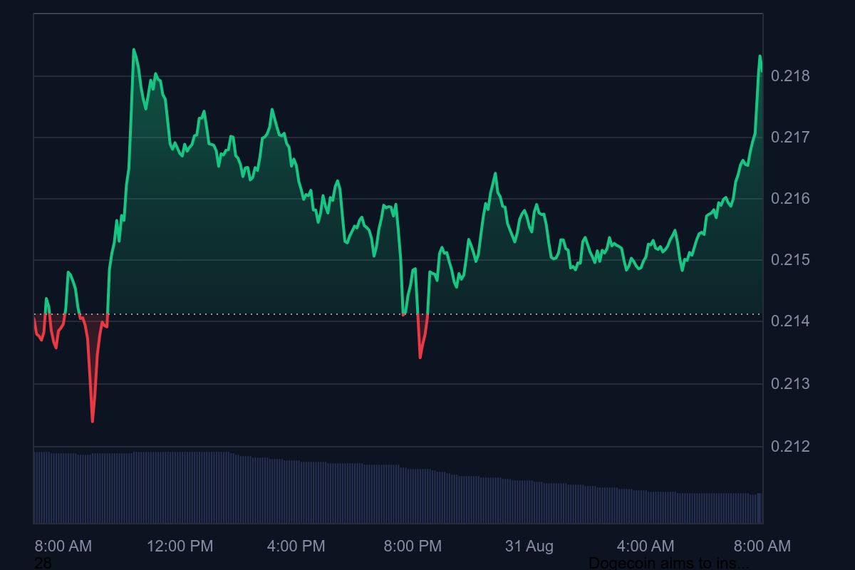Click the leftmost 8:00 AM axis label
This screenshot has height=570, width=855.
pos(63,546)
